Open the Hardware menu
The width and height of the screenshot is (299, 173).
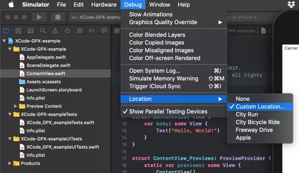[104, 5]
